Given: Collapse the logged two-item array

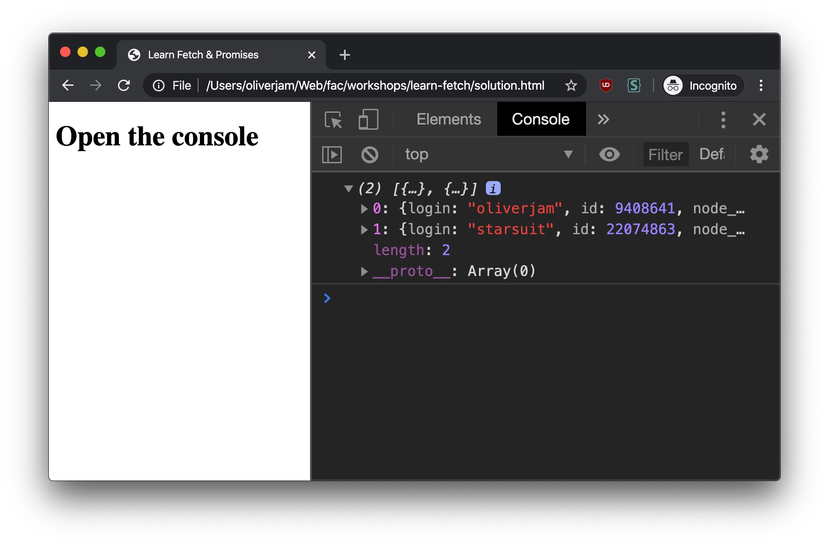Looking at the screenshot, I should tap(348, 188).
